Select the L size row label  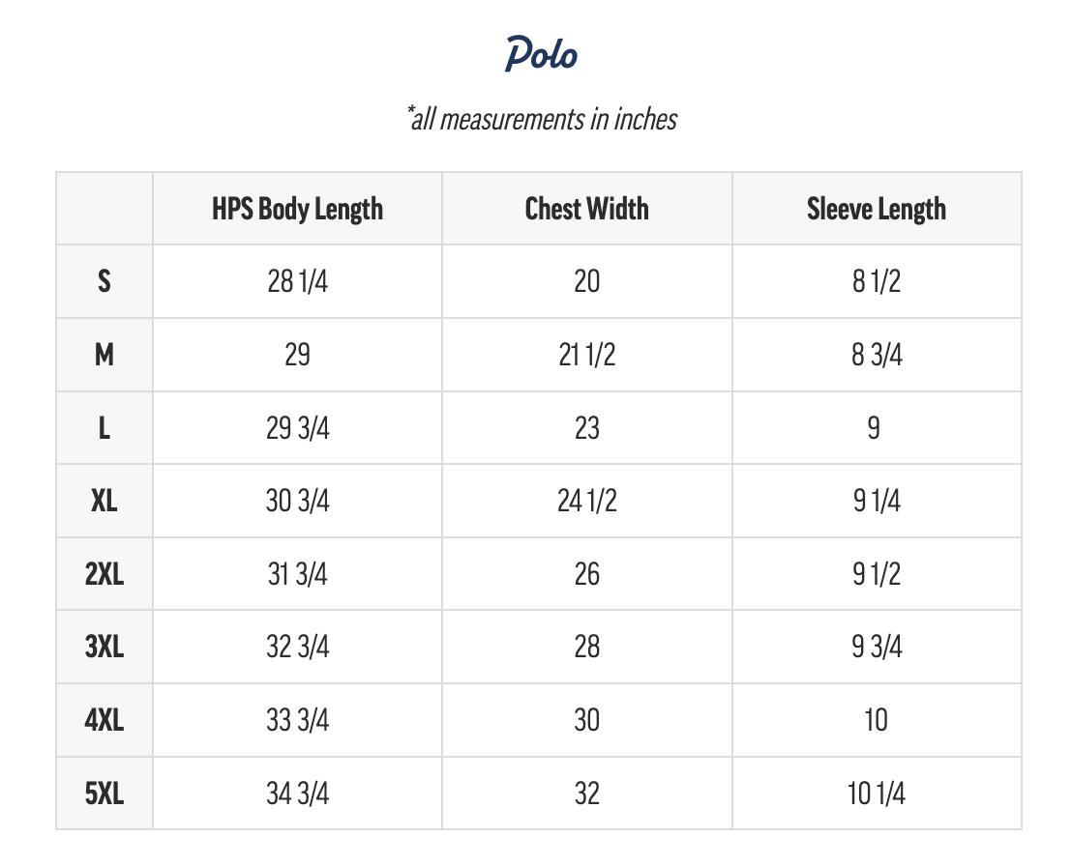coord(104,428)
